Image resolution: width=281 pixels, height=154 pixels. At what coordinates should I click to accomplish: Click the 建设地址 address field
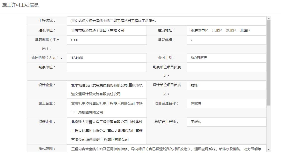226,30
